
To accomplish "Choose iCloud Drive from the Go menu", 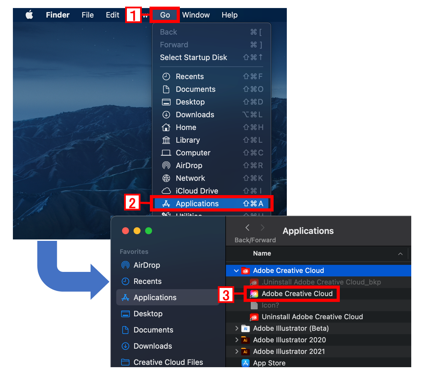I will [x=212, y=191].
